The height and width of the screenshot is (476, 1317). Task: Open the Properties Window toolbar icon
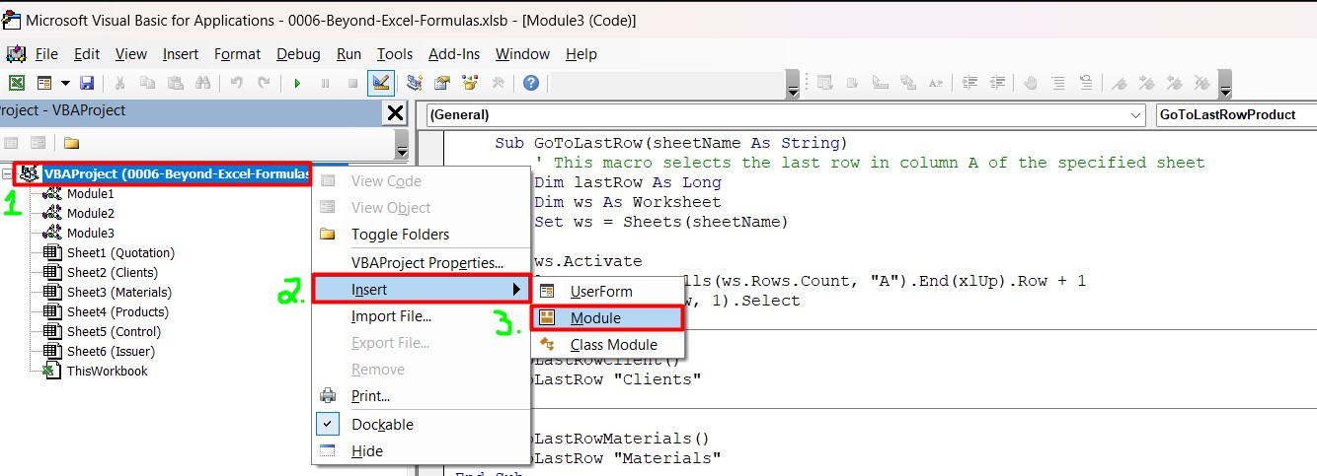(442, 83)
